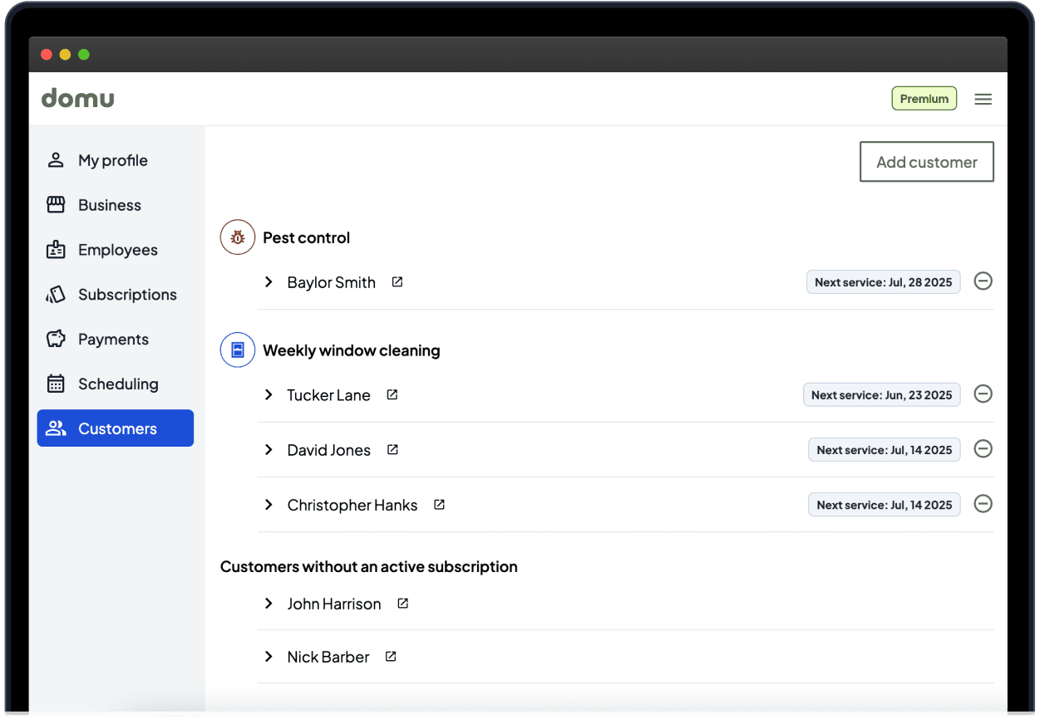Click the domu logo
1040x719 pixels.
[78, 99]
